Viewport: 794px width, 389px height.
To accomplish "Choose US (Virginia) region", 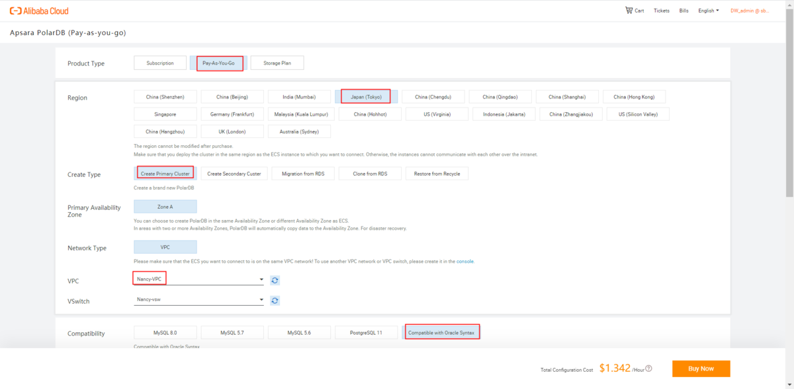I will pyautogui.click(x=437, y=114).
